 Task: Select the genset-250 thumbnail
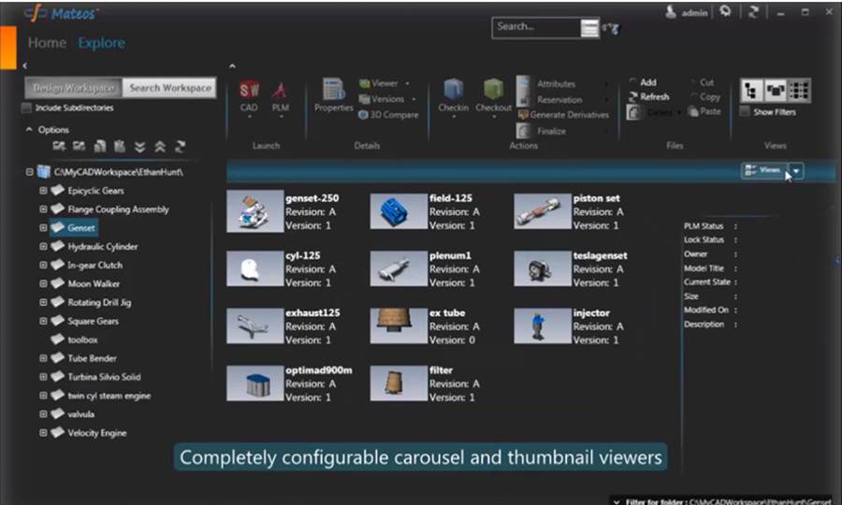click(254, 210)
